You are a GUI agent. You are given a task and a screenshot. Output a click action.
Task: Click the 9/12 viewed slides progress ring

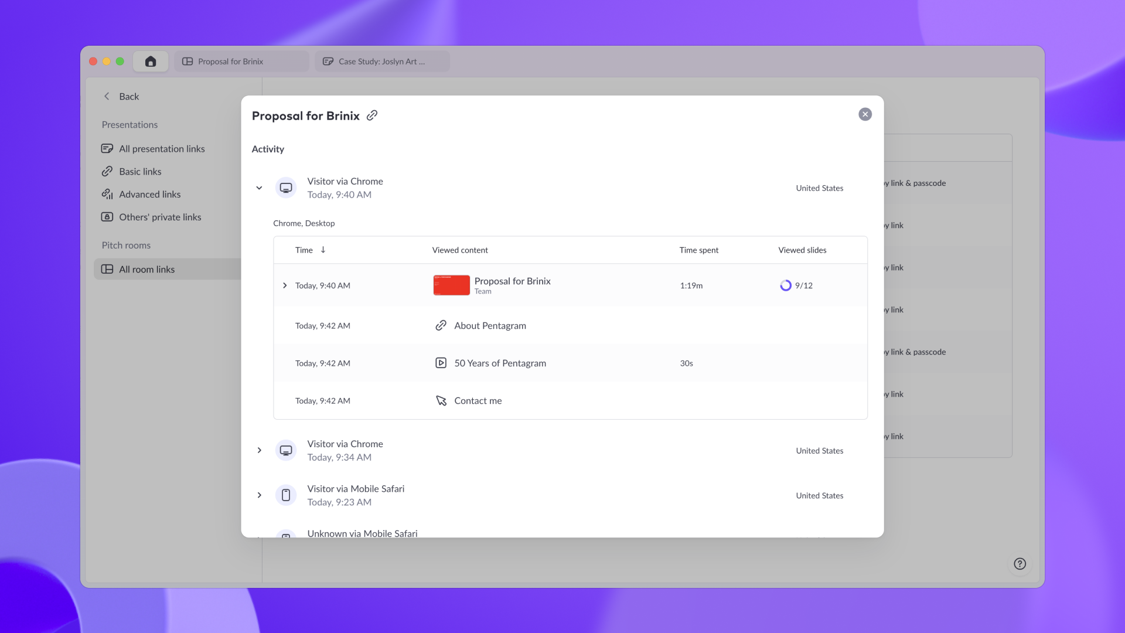point(786,286)
